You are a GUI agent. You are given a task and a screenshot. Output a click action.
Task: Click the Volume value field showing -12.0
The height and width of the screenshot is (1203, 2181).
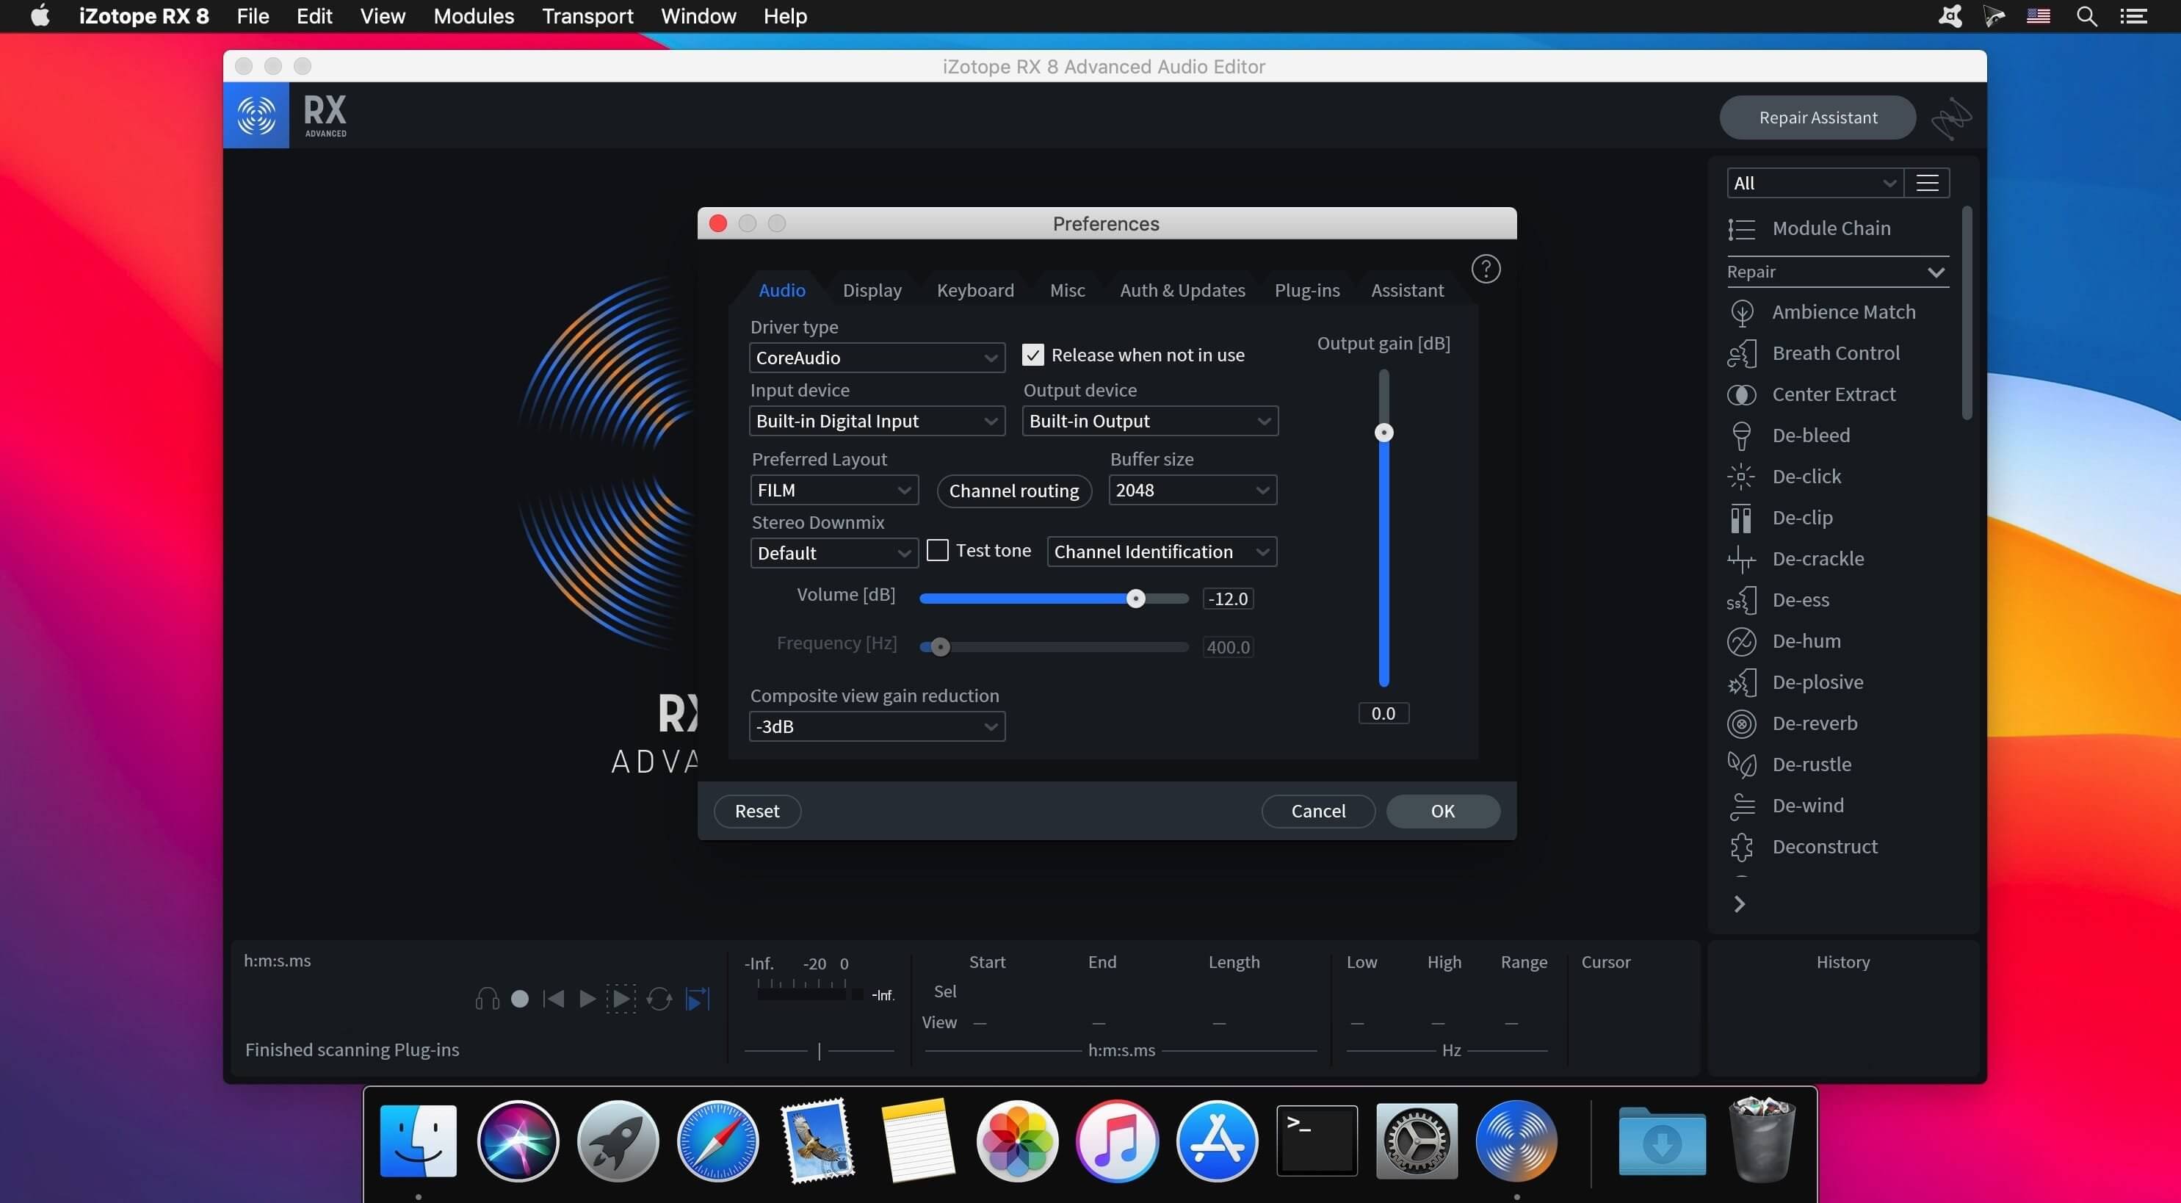pos(1228,599)
